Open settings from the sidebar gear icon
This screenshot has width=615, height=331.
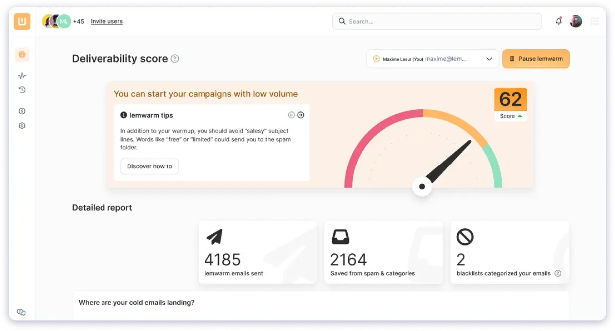point(22,125)
